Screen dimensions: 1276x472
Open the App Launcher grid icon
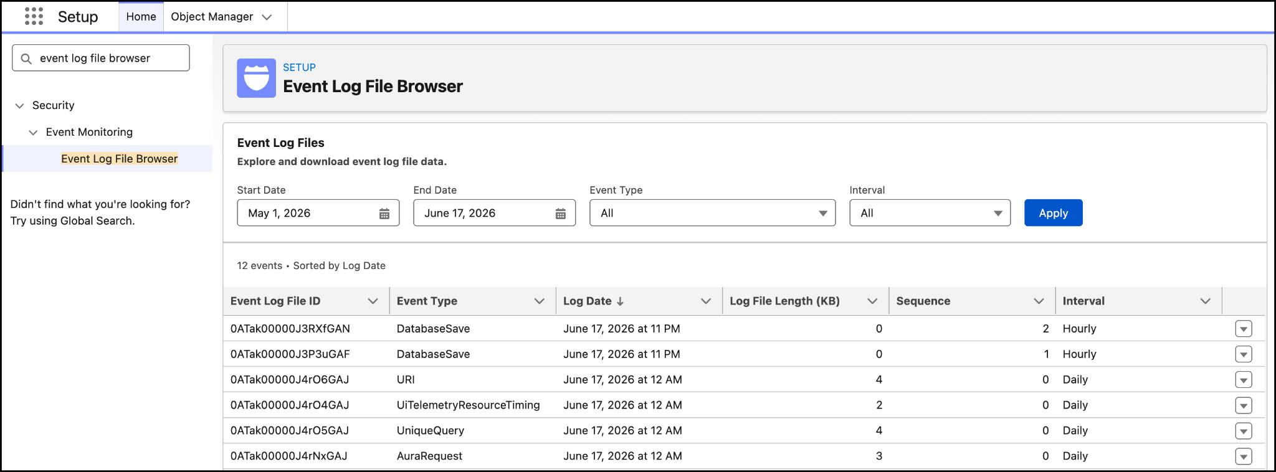pos(34,16)
